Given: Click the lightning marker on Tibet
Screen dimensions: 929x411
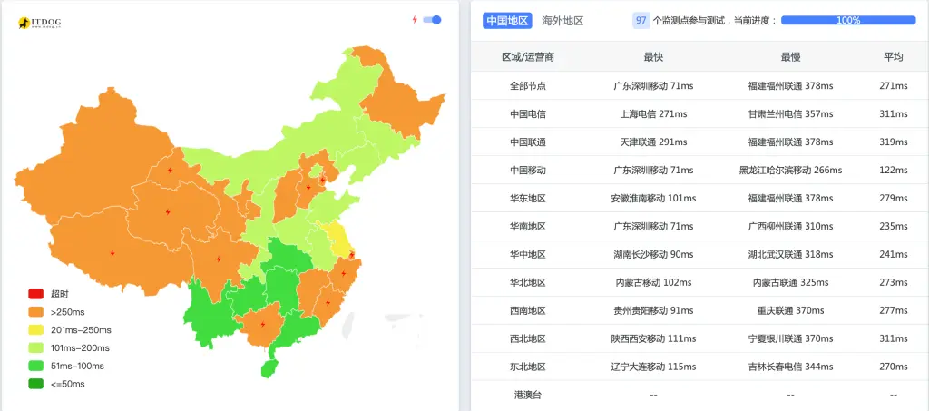Looking at the screenshot, I should (112, 253).
